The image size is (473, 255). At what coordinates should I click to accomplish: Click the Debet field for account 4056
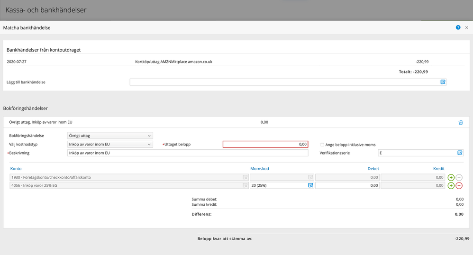[347, 185]
